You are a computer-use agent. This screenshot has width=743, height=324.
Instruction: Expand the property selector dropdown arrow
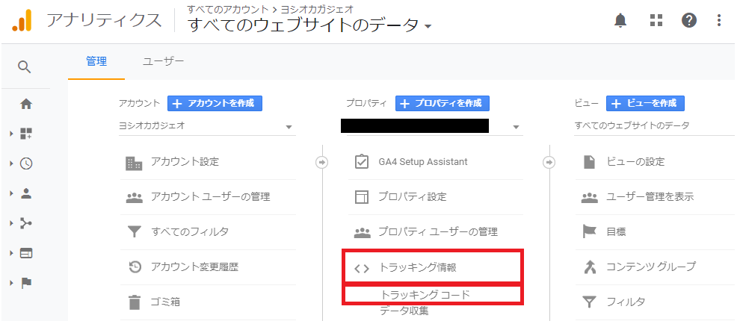coord(515,127)
